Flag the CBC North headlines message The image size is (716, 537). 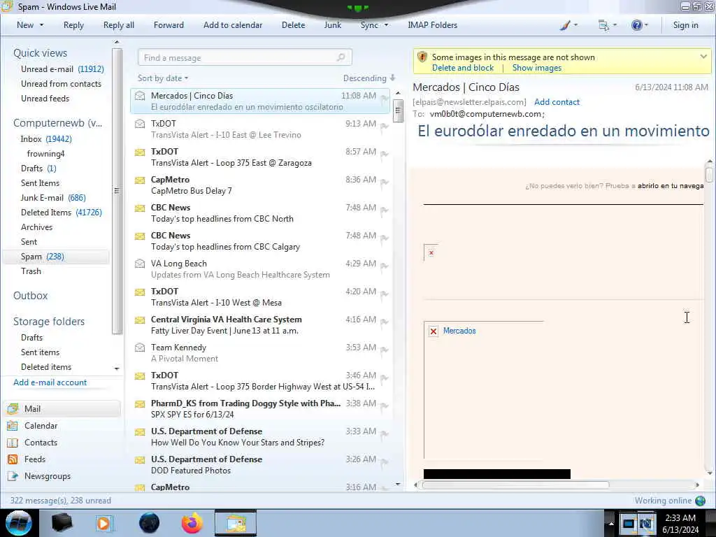[385, 210]
